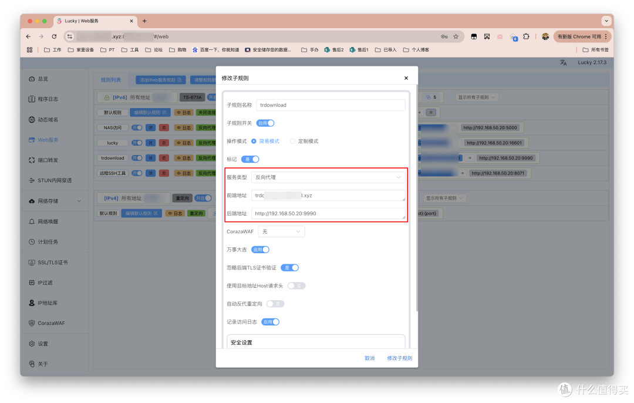The height and width of the screenshot is (403, 634).
Task: Toggle the lucky rule on/off switch
Action: 137,143
